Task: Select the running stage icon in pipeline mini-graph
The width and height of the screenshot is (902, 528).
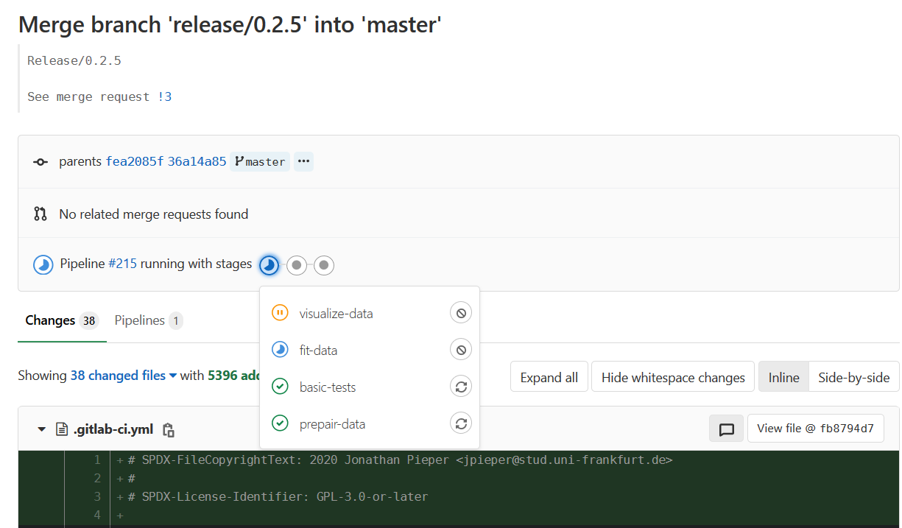Action: (269, 264)
